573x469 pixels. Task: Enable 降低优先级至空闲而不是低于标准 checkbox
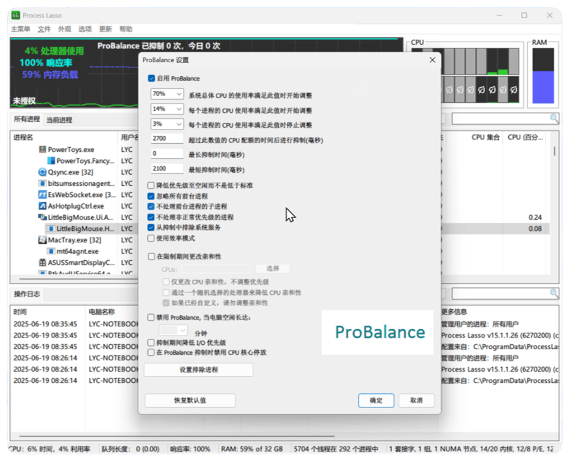pyautogui.click(x=151, y=185)
